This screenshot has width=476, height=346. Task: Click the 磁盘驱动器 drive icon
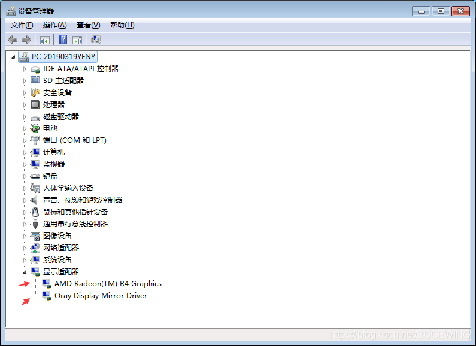35,118
